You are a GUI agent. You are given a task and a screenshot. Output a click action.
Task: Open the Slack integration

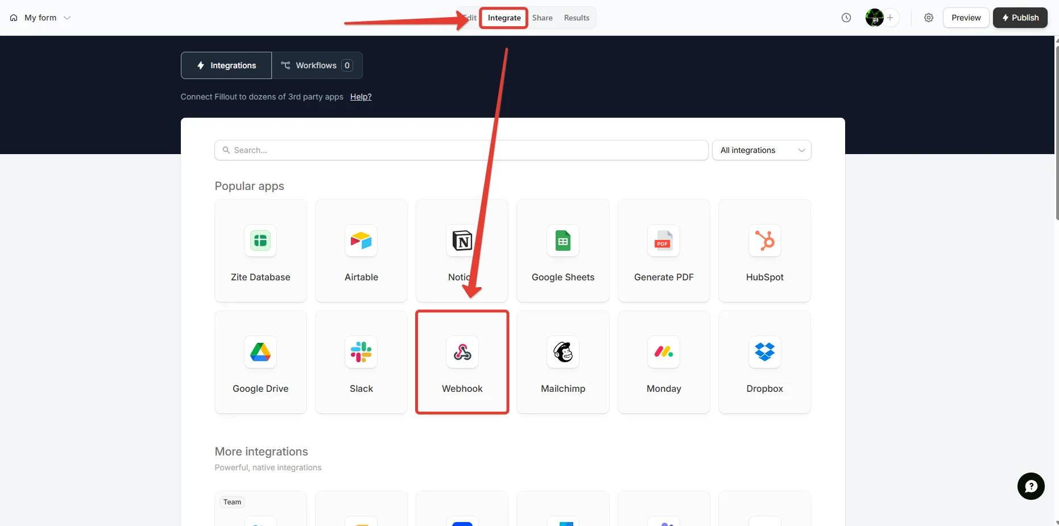point(361,362)
